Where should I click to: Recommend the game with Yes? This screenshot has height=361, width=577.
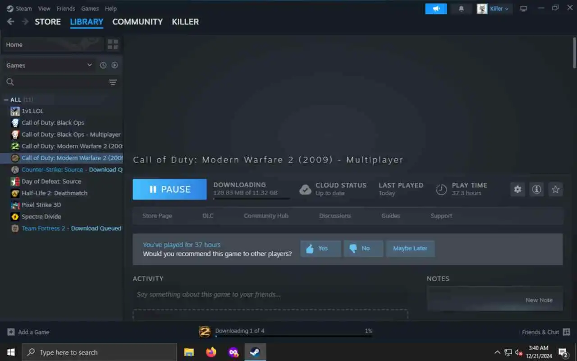click(x=321, y=249)
